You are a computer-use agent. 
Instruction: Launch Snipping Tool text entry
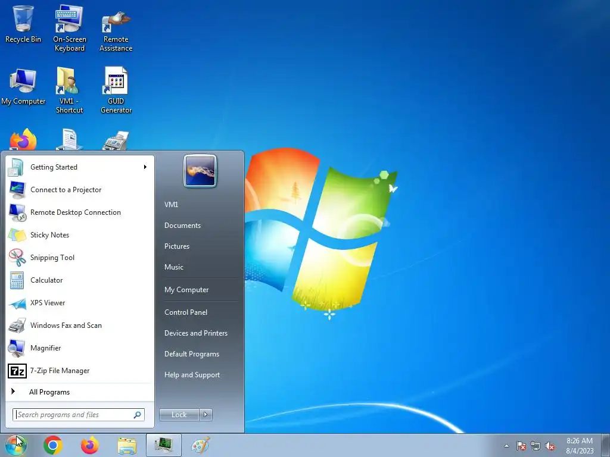[52, 258]
